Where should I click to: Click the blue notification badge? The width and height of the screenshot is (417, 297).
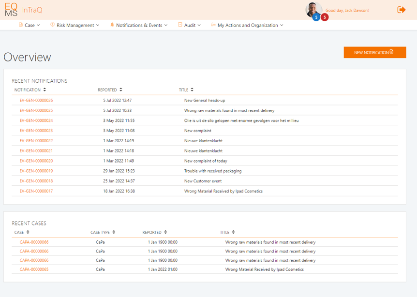pyautogui.click(x=316, y=17)
